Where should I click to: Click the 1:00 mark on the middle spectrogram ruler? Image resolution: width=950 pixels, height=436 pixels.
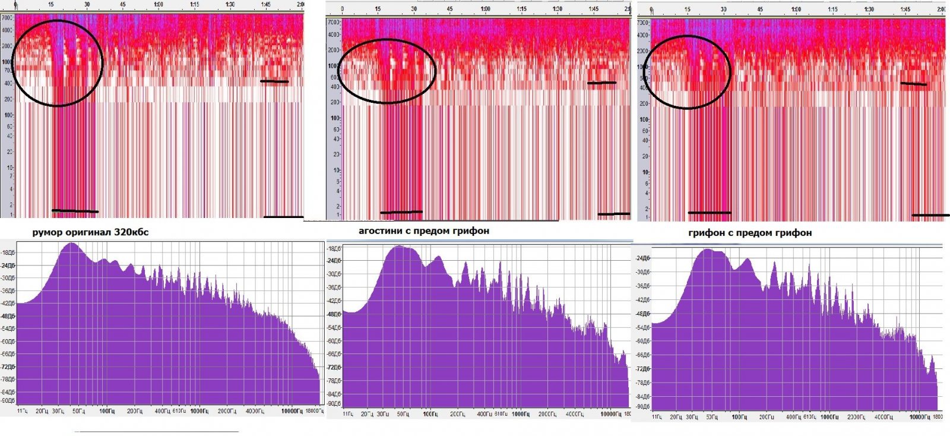pos(486,9)
